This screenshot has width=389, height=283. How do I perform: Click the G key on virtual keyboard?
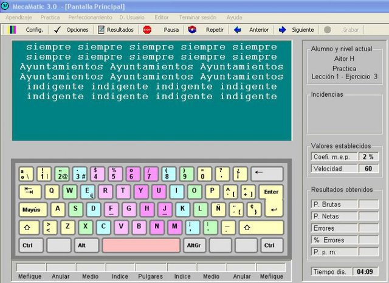(x=129, y=209)
